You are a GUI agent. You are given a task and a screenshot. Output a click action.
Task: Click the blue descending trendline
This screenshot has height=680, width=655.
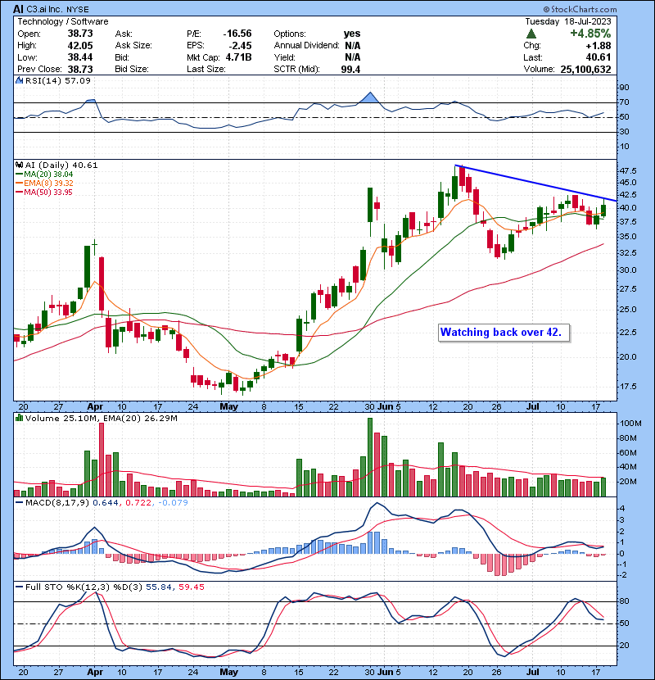click(x=535, y=183)
